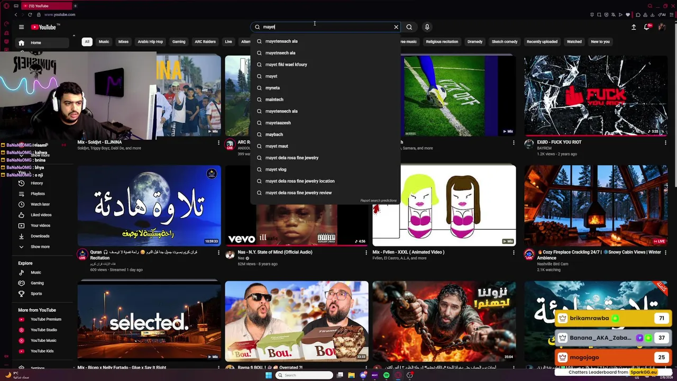
Task: Select the 'Religious recitation' chip
Action: (442, 42)
